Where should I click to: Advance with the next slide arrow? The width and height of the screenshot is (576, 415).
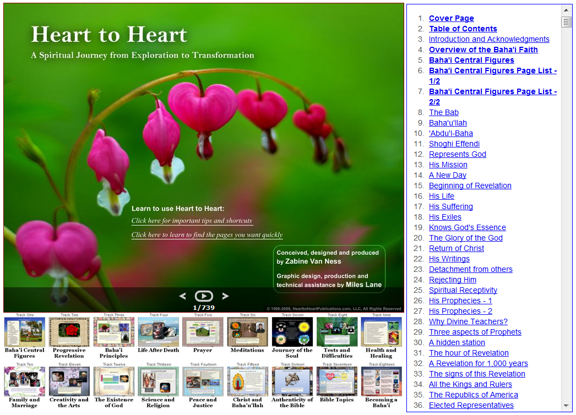coord(225,296)
